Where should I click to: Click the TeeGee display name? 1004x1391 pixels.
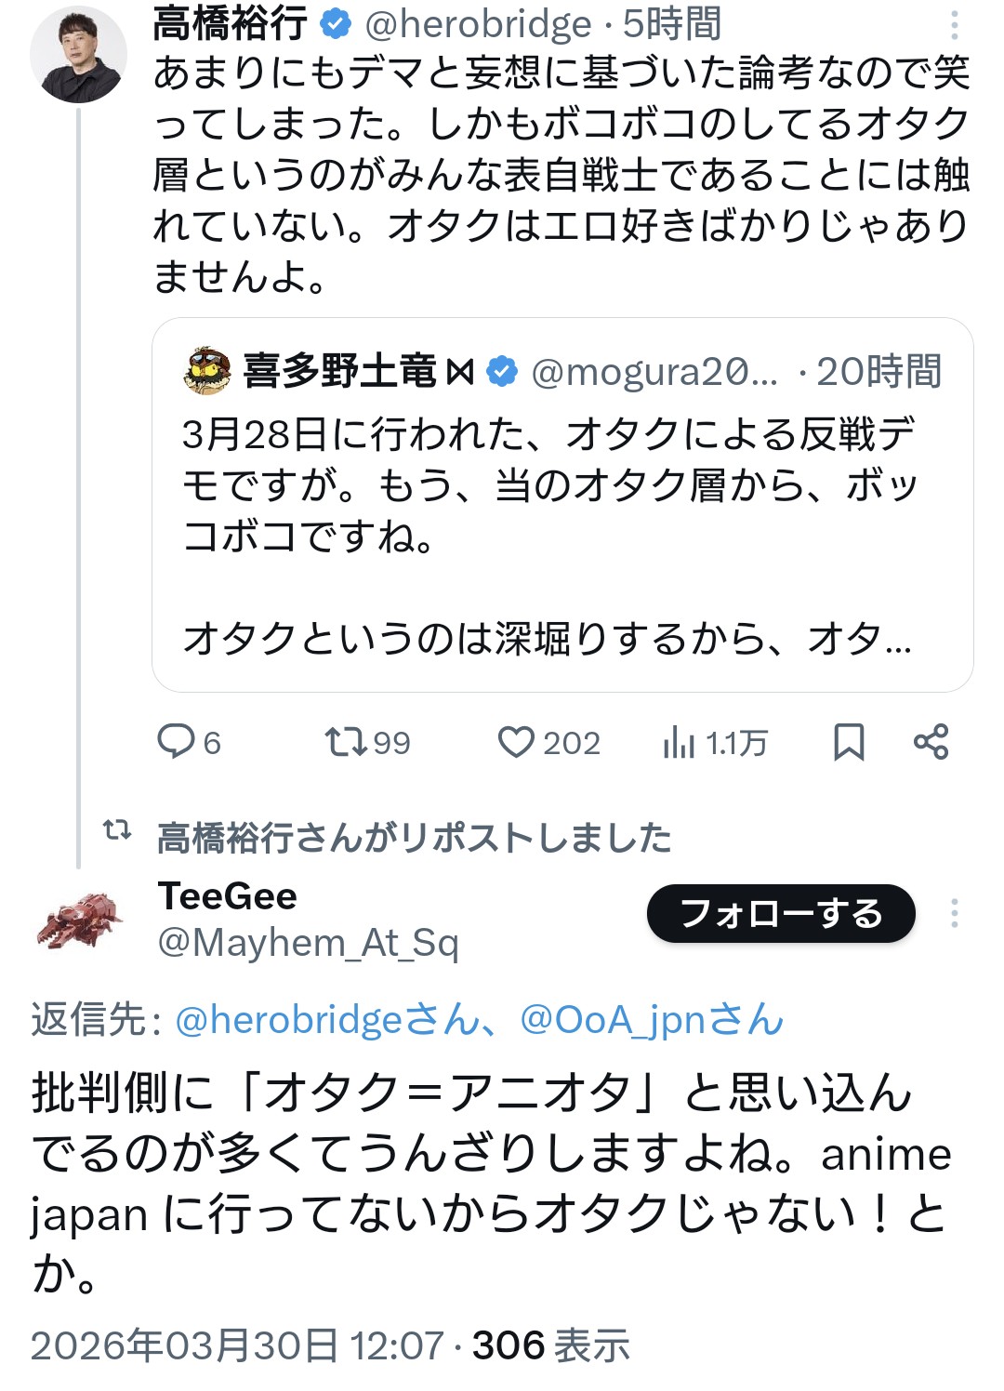click(228, 896)
